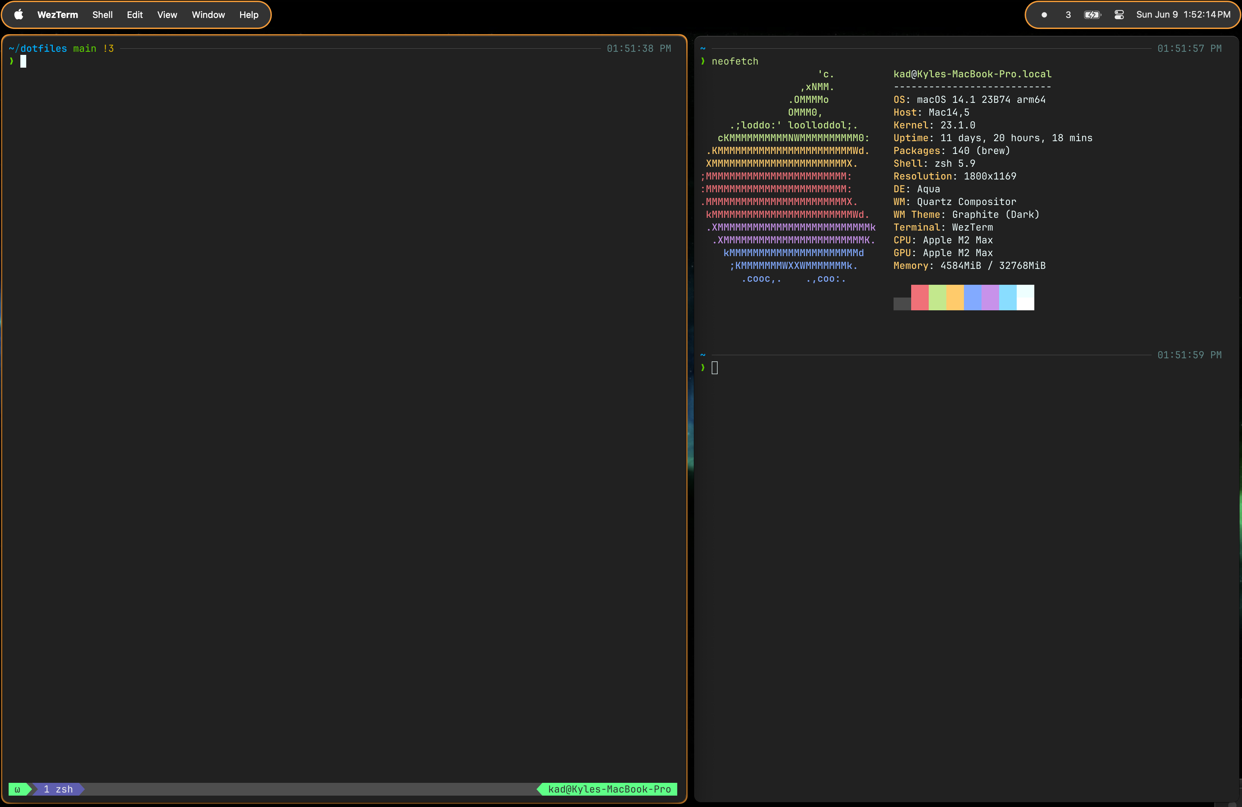Open the Apple menu

pos(19,14)
